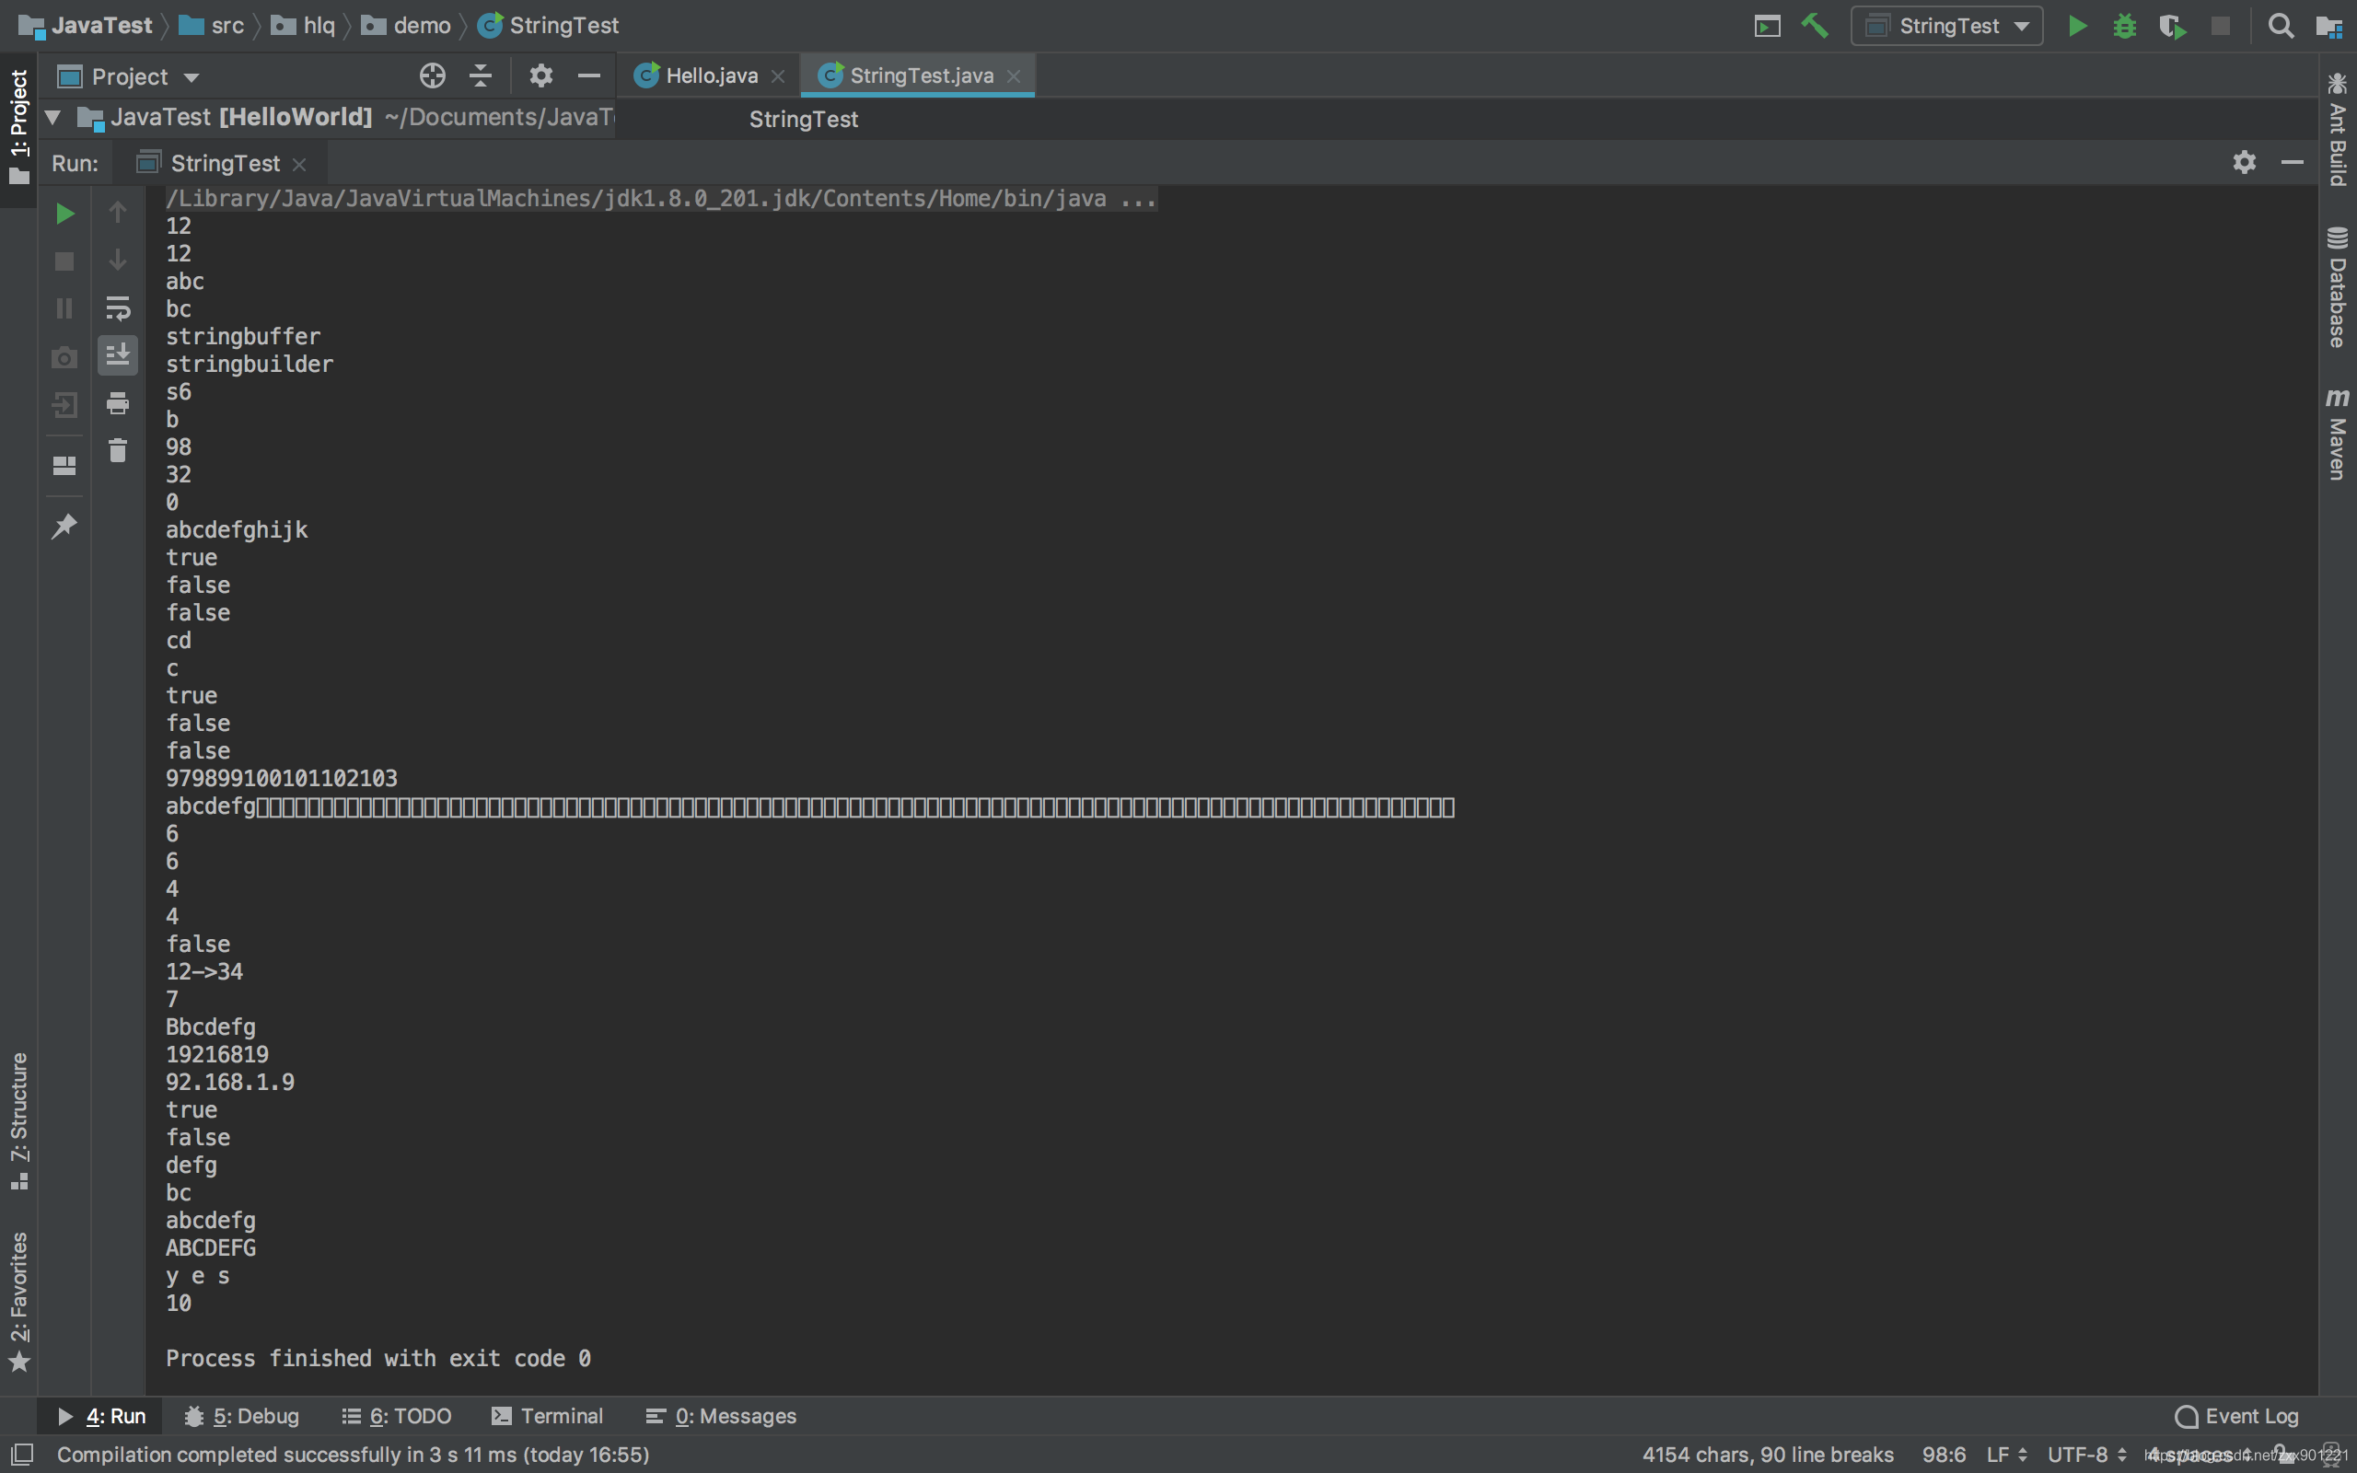Viewport: 2357px width, 1473px height.
Task: Click src breadcrumb in navigation bar
Action: tap(212, 26)
